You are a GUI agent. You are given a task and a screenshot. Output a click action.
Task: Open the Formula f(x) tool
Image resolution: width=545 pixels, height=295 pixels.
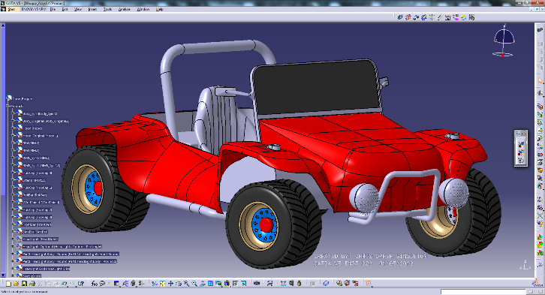point(94,284)
